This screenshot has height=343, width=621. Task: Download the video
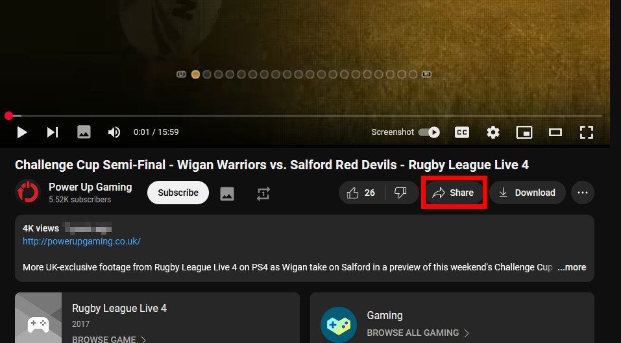(527, 193)
